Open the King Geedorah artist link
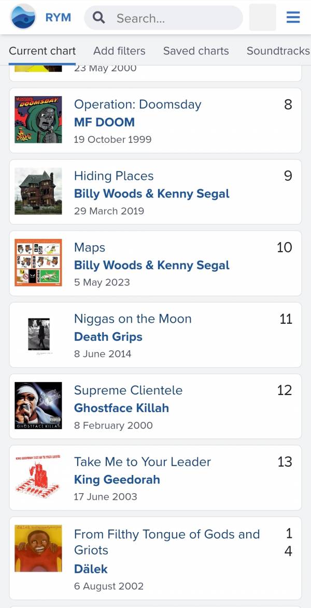Screen dimensions: 311x608 click(117, 480)
